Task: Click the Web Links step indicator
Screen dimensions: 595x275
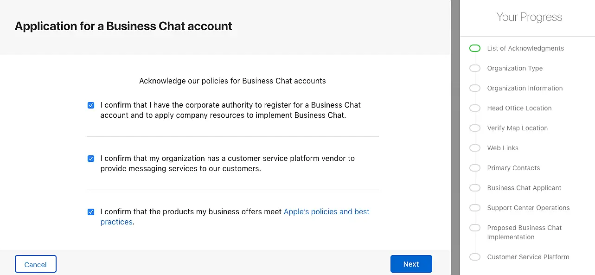Action: [x=474, y=148]
